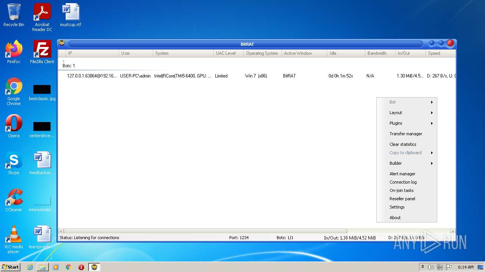485x272 pixels.
Task: Click 'Port: 1234' in status bar
Action: [x=239, y=238]
